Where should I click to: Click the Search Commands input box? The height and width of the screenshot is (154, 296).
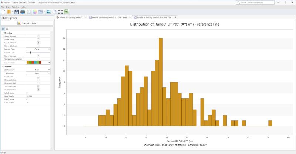tap(255, 3)
